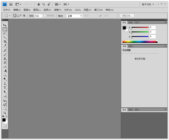This screenshot has width=169, height=140.
Task: Pick the Crop tool
Action: point(5,41)
